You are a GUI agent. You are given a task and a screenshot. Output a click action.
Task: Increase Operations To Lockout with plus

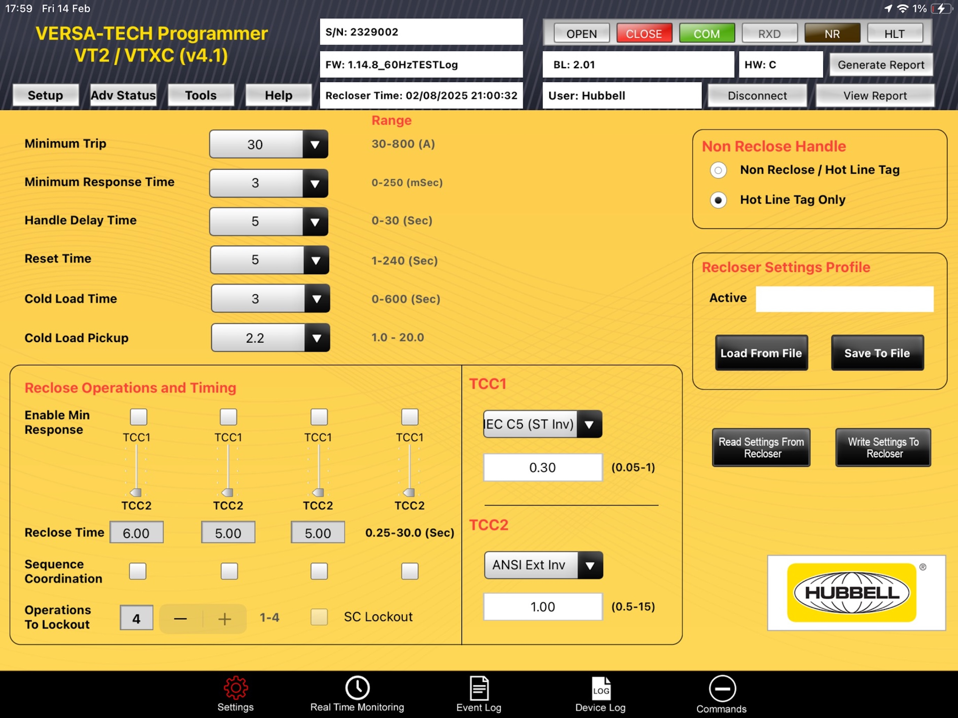pos(225,619)
